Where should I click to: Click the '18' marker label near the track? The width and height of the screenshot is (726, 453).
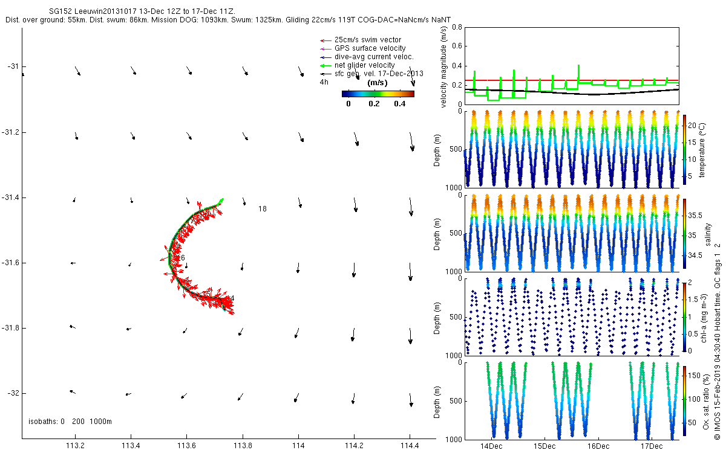263,209
